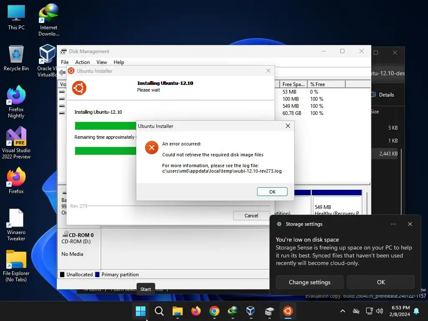Open File Explorer from the taskbar
The width and height of the screenshot is (428, 321).
tap(177, 311)
